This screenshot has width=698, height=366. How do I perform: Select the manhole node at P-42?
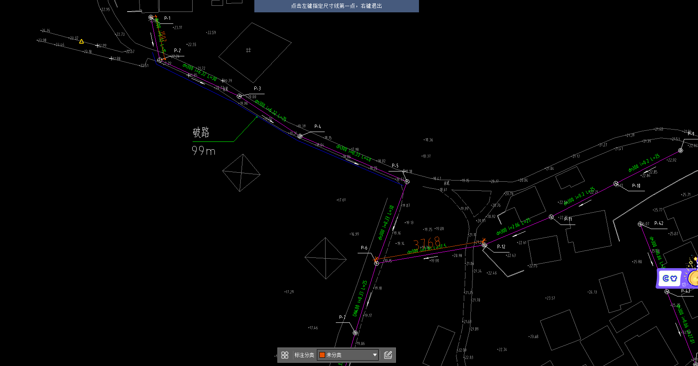640,224
